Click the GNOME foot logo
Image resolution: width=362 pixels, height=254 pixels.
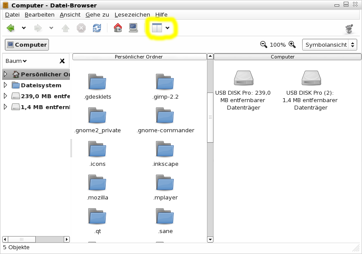point(349,29)
